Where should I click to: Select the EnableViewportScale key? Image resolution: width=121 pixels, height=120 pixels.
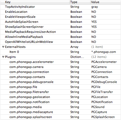(x=20, y=17)
